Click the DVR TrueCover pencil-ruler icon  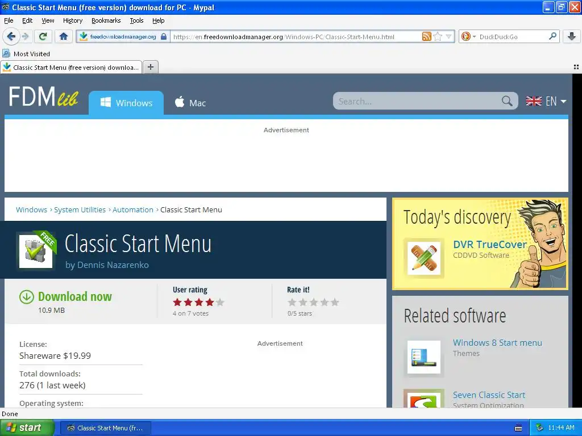coord(424,258)
